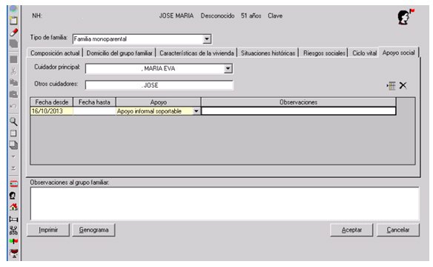Click the Imprimir button
This screenshot has height=267, width=433.
click(x=48, y=230)
